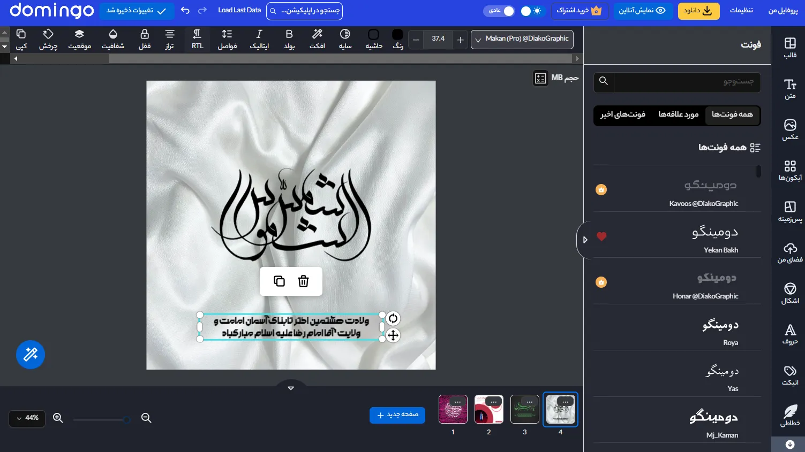Select the مورد علاقه‌ها (favorites) tab
805x452 pixels.
tap(678, 114)
